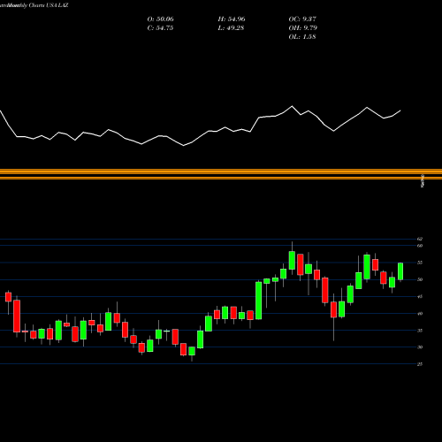Click the 55 price axis label

tap(420, 263)
